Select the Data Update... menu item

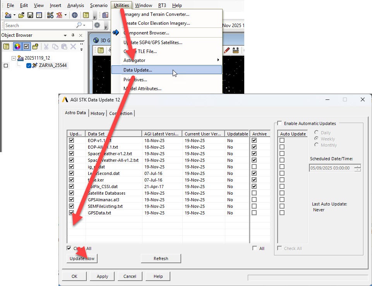(x=166, y=70)
